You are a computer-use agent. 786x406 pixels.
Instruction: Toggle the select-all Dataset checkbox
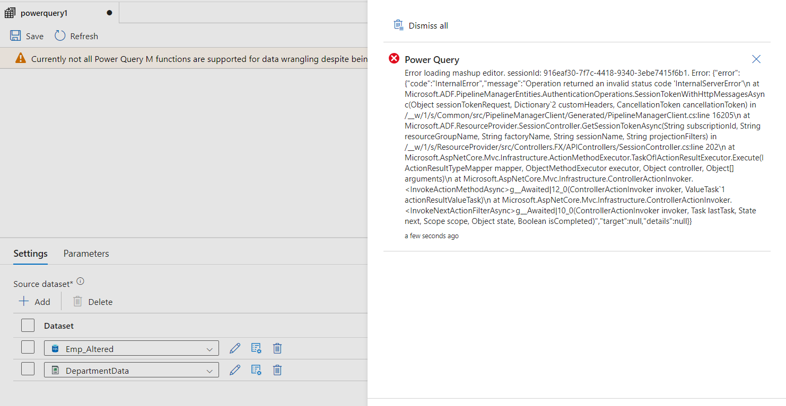coord(28,325)
